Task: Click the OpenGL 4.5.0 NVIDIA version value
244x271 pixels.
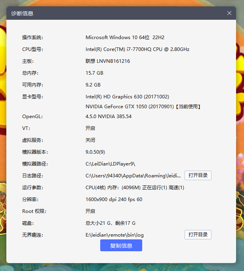Action: tap(109, 117)
